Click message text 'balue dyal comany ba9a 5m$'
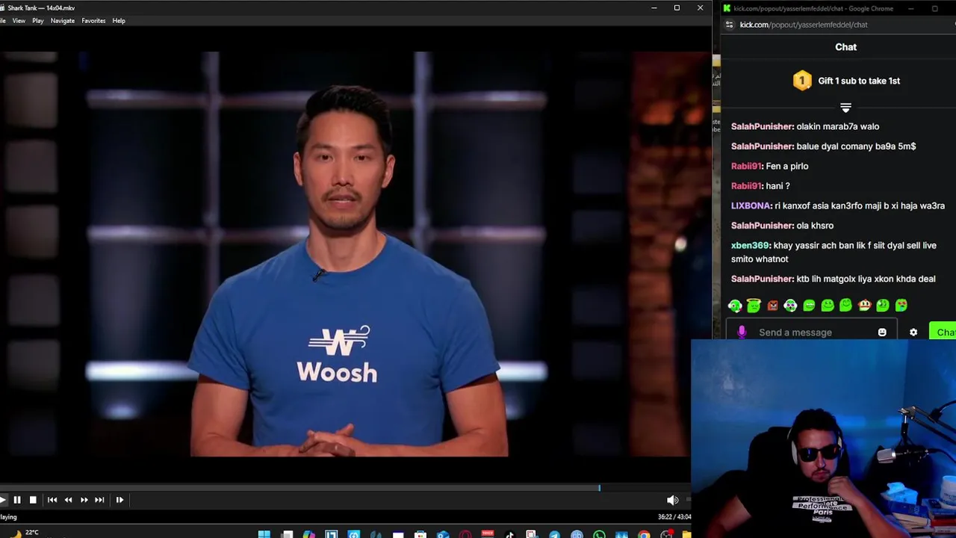The image size is (956, 538). tap(856, 146)
